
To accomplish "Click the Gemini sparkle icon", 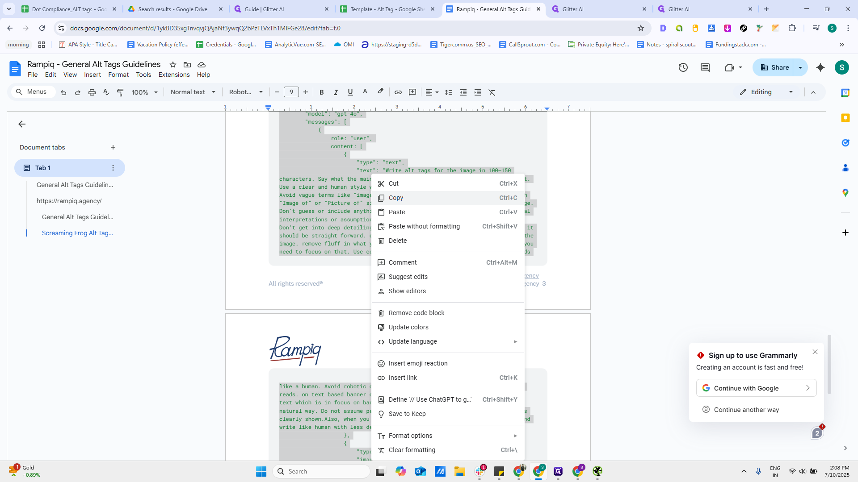I will pos(820,67).
